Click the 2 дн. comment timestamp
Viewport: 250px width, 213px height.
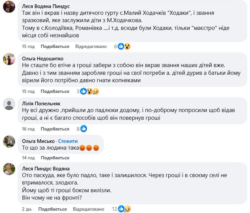click(27, 209)
